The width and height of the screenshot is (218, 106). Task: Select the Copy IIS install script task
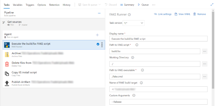(54, 74)
